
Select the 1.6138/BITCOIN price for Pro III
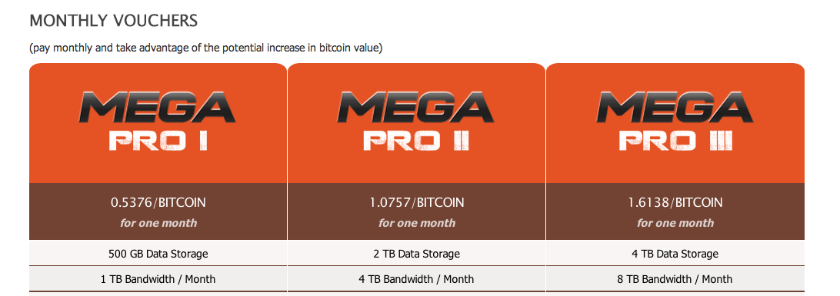coord(675,203)
